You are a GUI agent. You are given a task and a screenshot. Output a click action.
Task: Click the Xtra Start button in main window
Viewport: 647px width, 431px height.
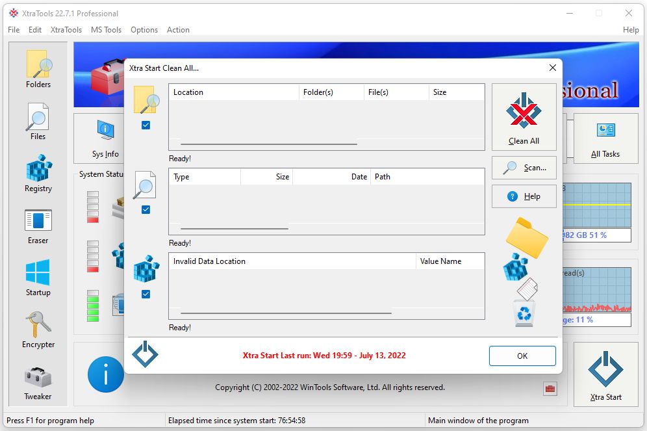[605, 374]
